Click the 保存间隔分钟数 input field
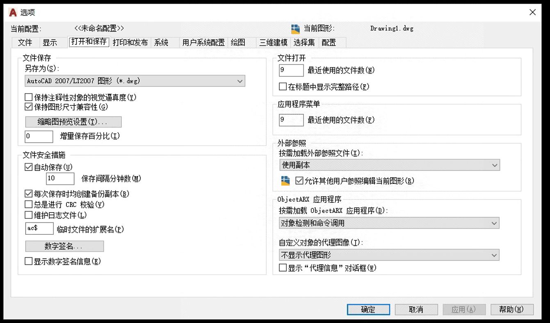Viewport: 550px width, 323px height. click(60, 179)
